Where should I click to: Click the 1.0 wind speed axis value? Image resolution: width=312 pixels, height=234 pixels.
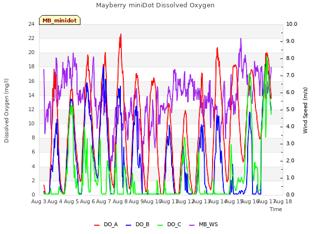290,177
